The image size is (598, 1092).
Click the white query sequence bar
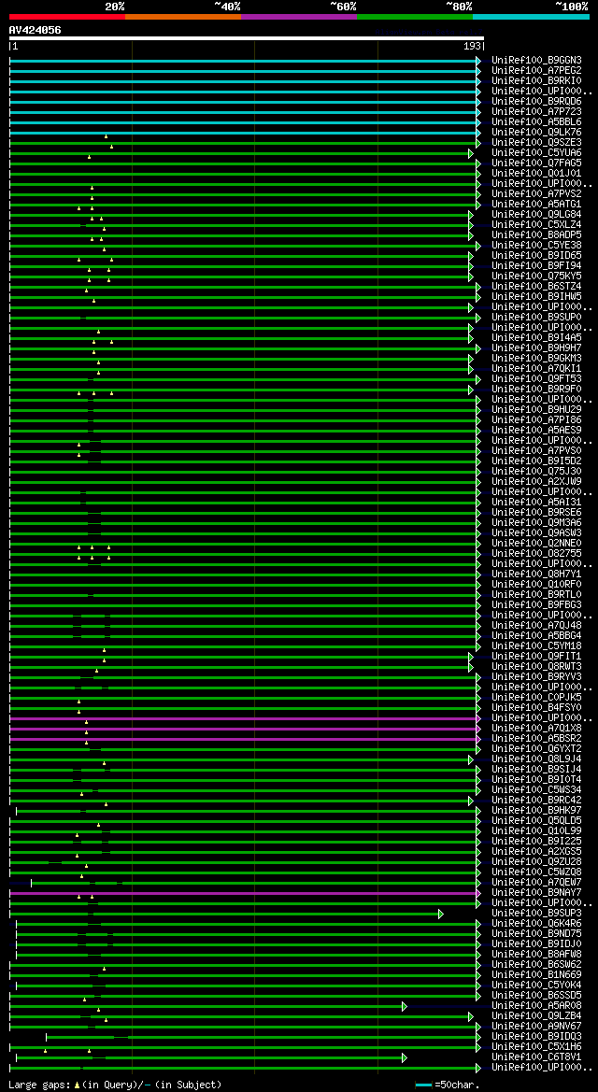246,38
